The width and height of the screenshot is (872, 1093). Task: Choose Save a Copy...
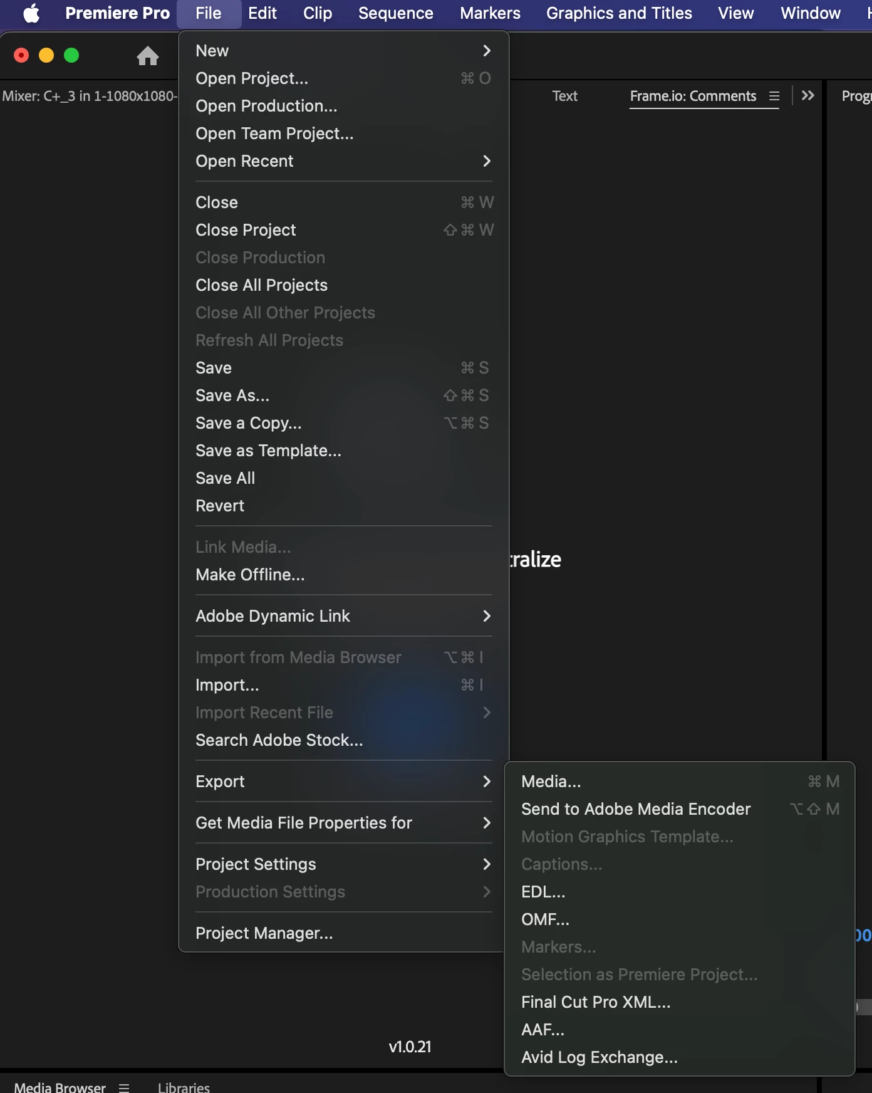pyautogui.click(x=343, y=423)
